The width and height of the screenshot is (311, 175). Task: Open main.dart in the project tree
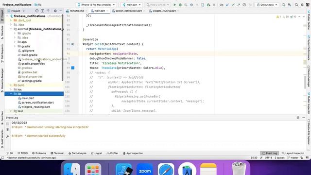pyautogui.click(x=28, y=98)
